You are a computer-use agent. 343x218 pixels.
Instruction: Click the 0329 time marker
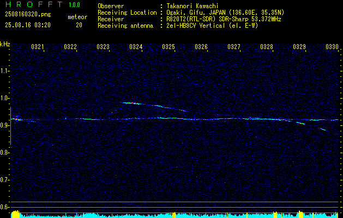(299, 46)
